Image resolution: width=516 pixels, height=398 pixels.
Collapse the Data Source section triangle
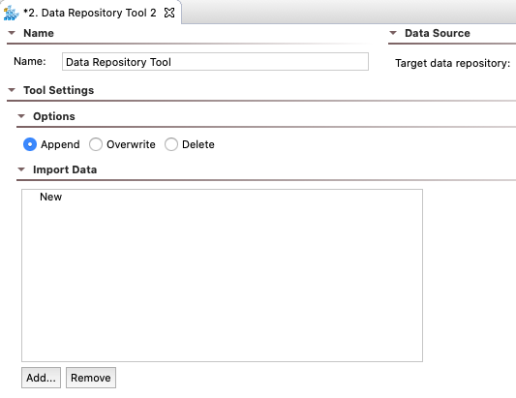click(393, 33)
